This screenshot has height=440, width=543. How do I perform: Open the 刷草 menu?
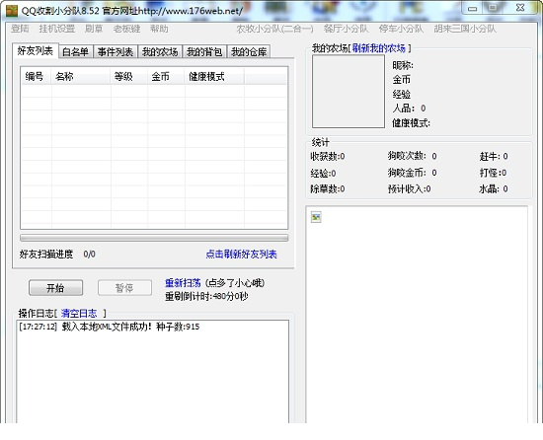coord(94,29)
